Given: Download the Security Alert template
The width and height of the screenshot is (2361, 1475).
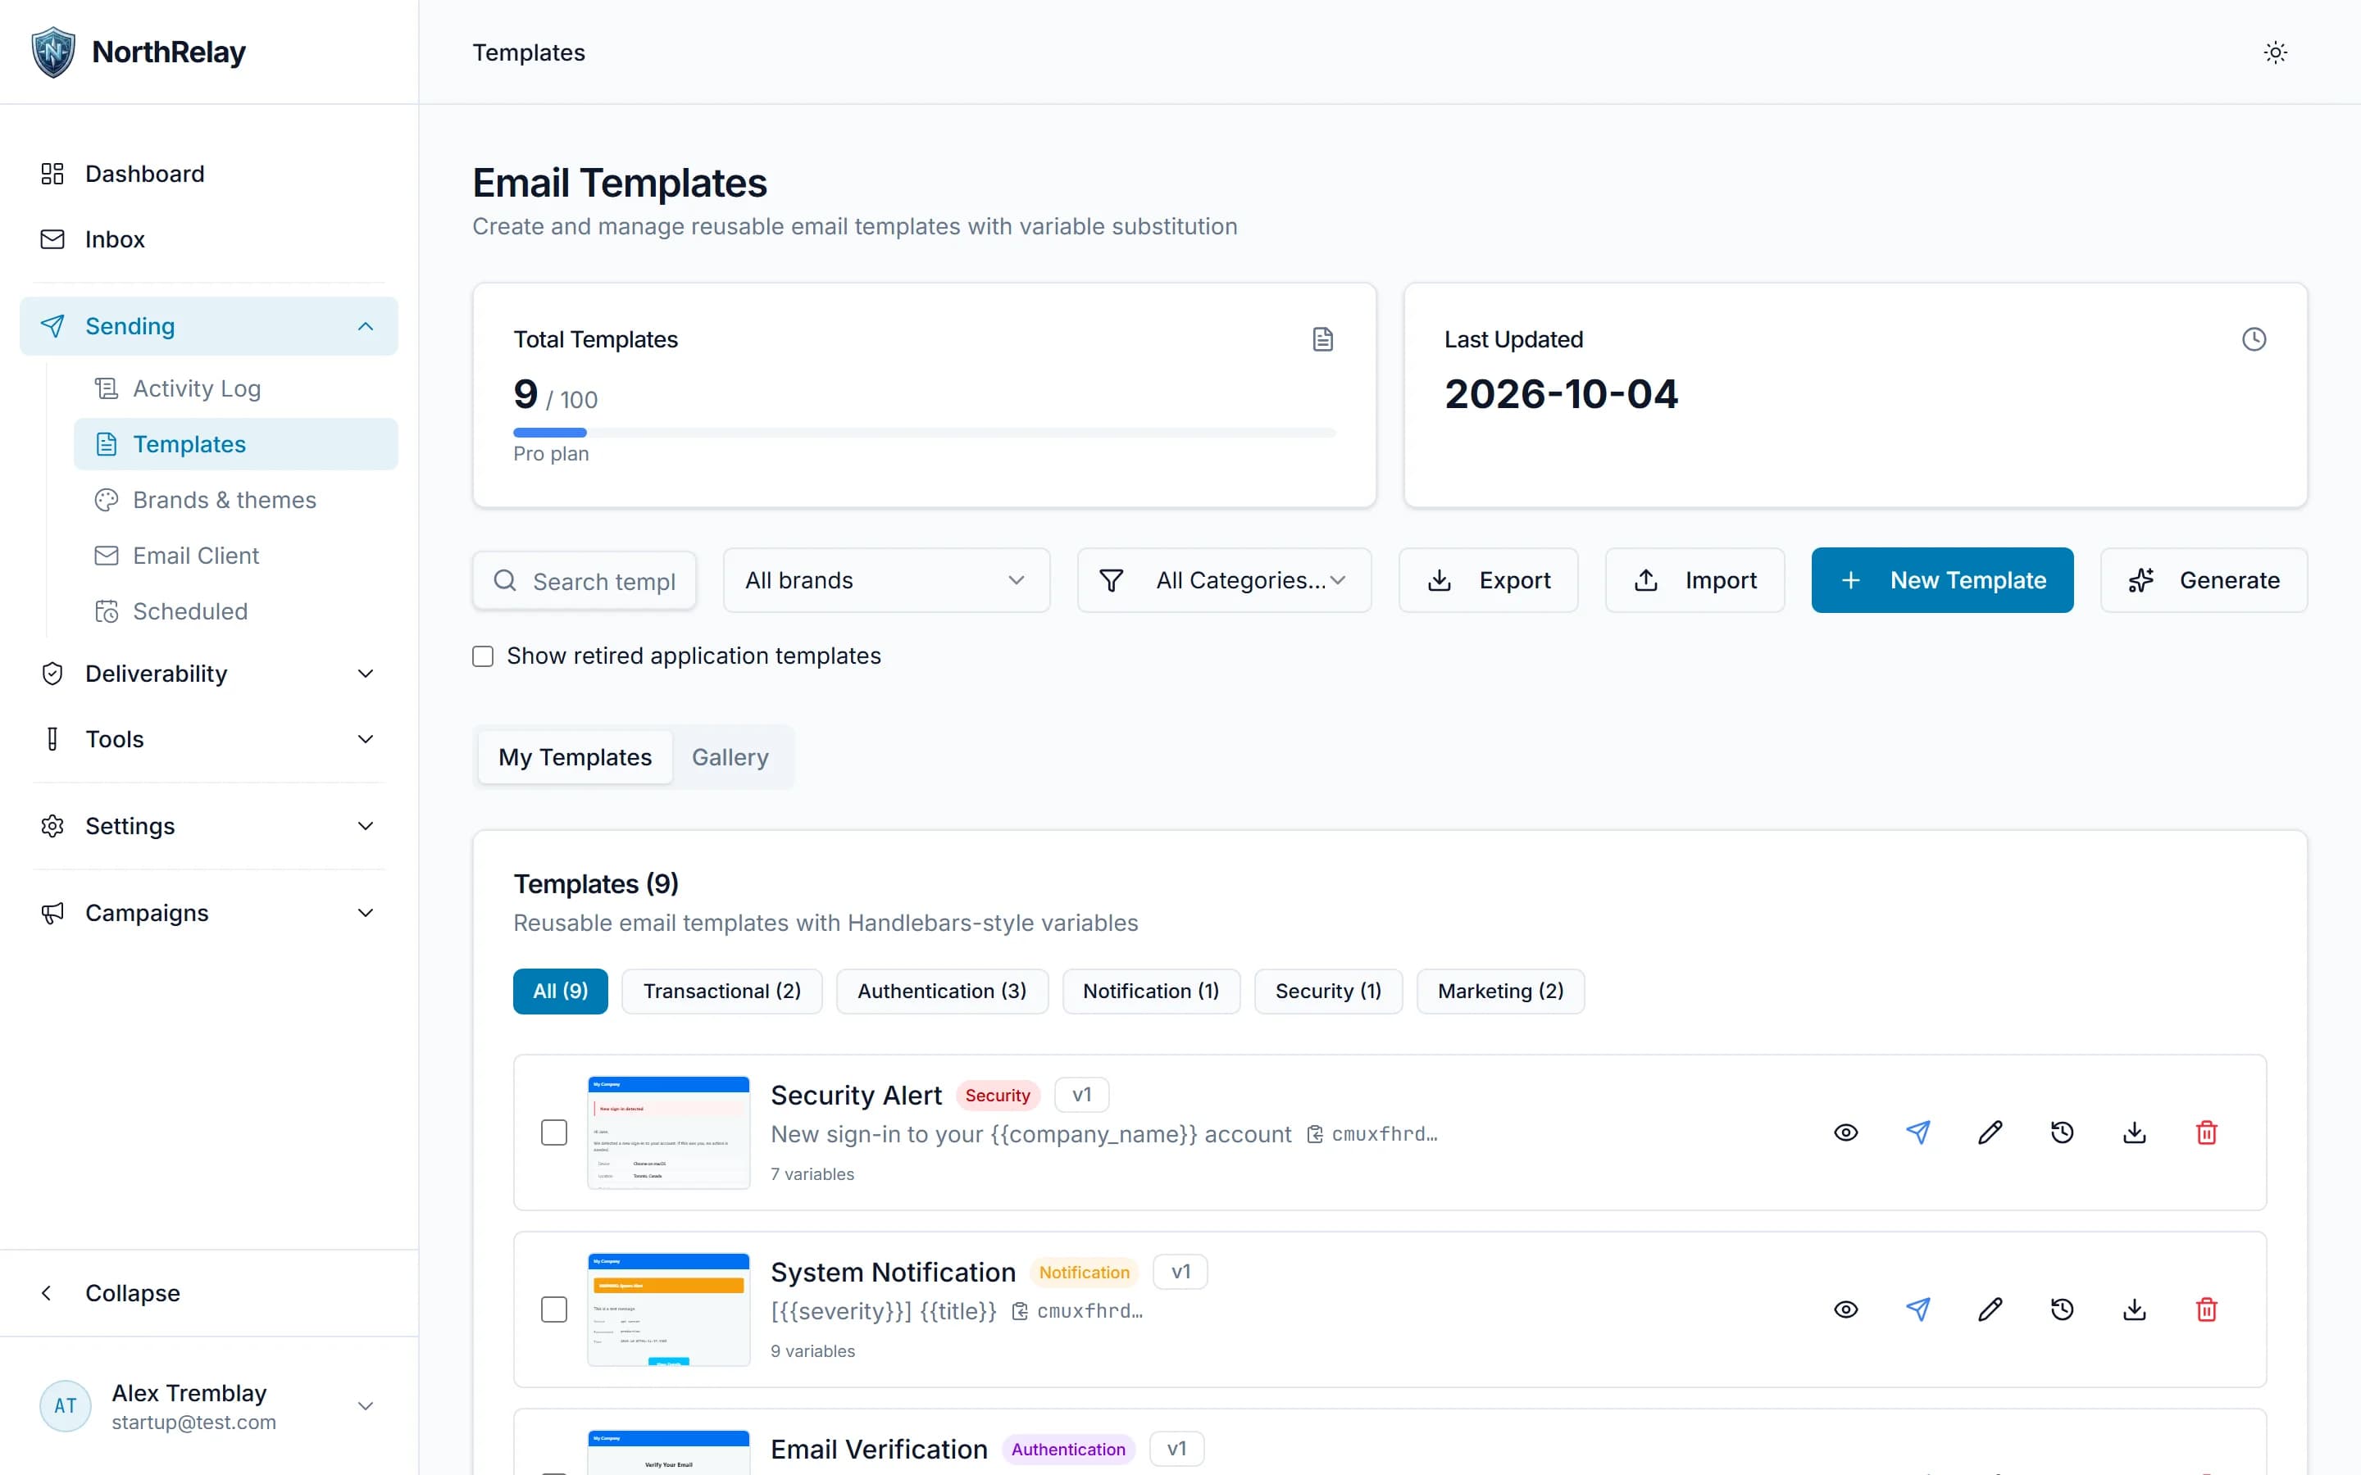Looking at the screenshot, I should (2135, 1132).
